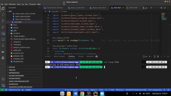Screen dimensions: 171x96
Task: Open run options dropdown arrow in editor toolbar
Action: tap(149, 8)
